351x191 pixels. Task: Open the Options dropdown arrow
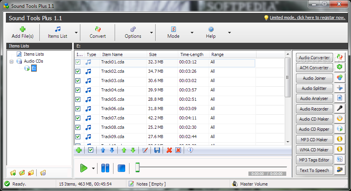pyautogui.click(x=151, y=33)
